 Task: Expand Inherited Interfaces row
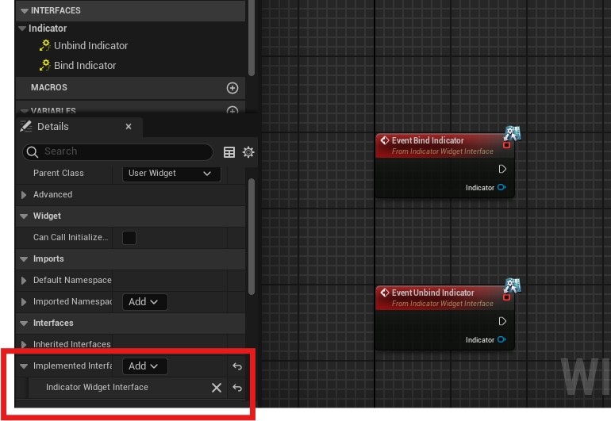[24, 345]
